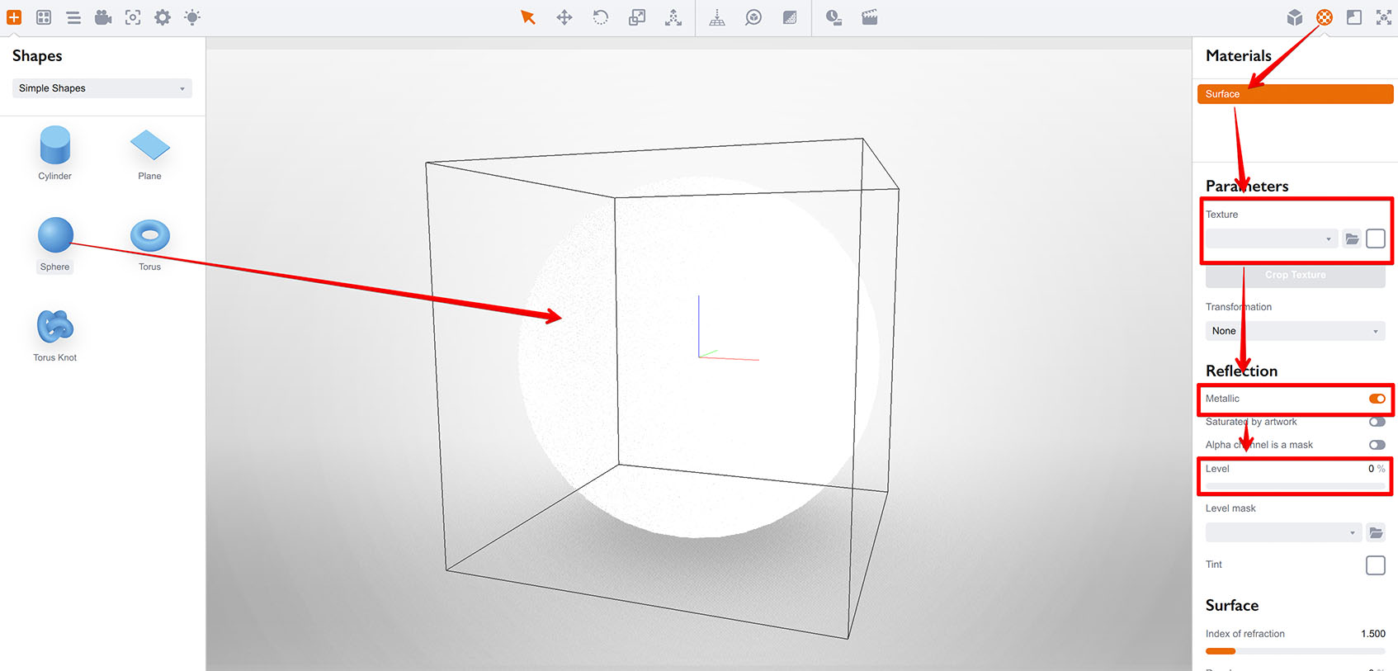Expand the Simple Shapes dropdown
This screenshot has height=671, width=1398.
pyautogui.click(x=102, y=88)
